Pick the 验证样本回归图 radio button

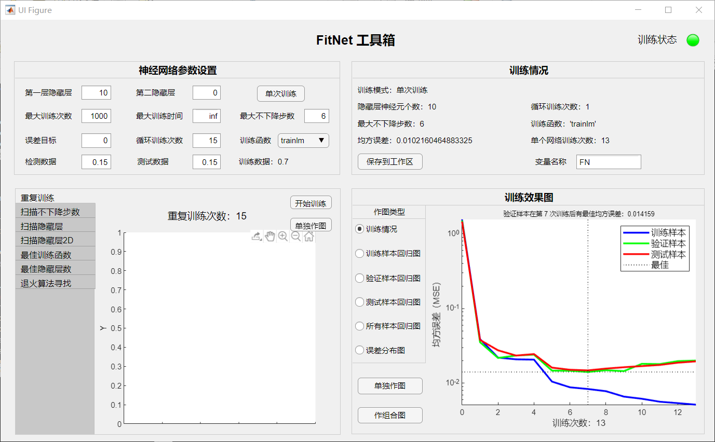coord(359,278)
